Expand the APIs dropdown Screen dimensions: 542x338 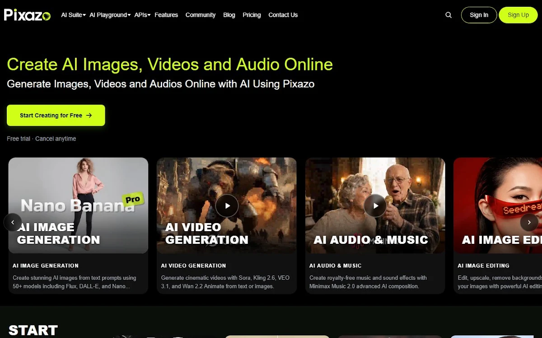[x=142, y=15]
